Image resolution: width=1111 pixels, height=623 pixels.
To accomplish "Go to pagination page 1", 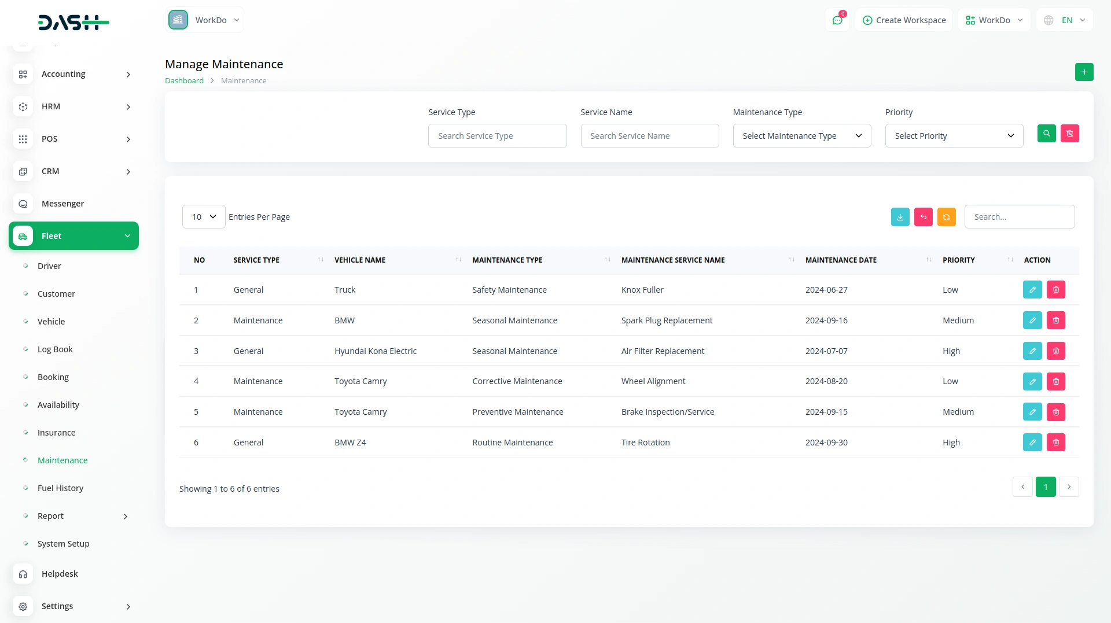I will [1045, 487].
